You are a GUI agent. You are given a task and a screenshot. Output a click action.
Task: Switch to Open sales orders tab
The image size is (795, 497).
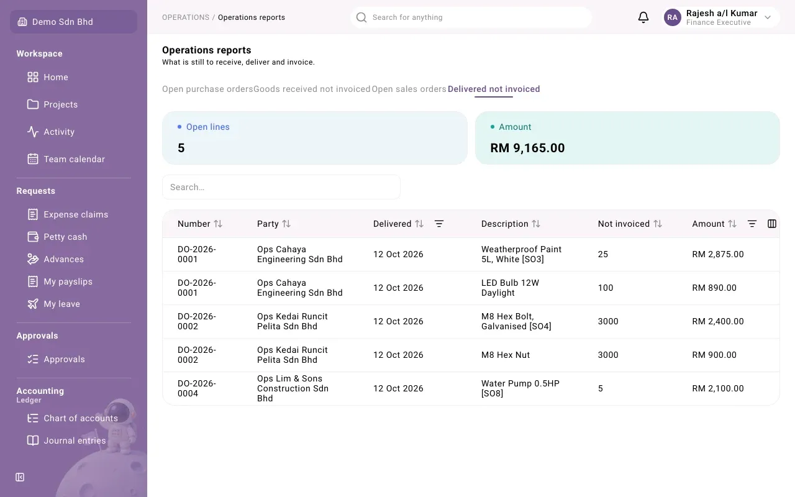click(x=409, y=89)
